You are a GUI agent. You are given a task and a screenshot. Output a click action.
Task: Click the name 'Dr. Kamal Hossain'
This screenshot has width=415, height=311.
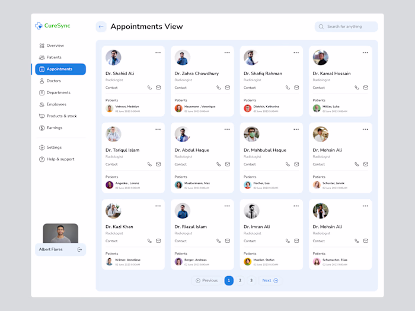[x=331, y=73]
